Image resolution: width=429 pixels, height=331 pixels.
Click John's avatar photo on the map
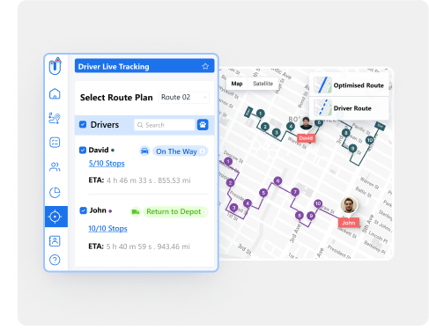[x=349, y=205]
